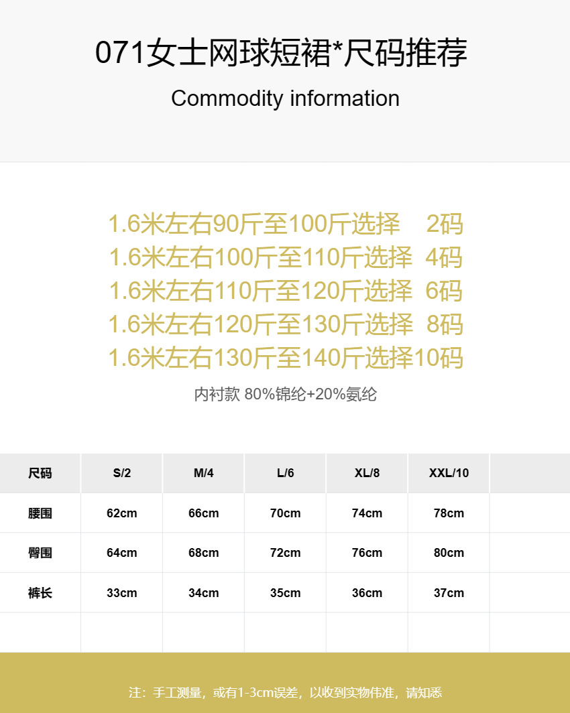The height and width of the screenshot is (713, 570).
Task: Click the 腰围 row label
Action: click(40, 513)
